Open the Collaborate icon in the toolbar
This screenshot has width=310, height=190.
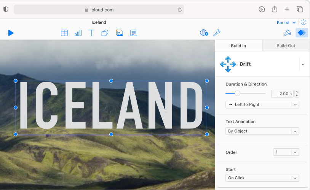[x=204, y=33]
